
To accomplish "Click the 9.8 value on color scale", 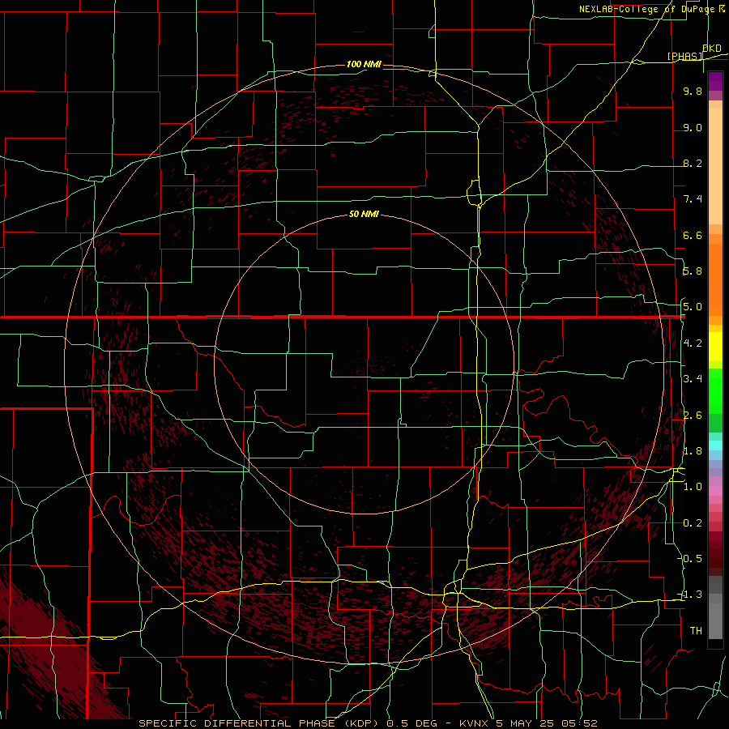I will (x=693, y=91).
